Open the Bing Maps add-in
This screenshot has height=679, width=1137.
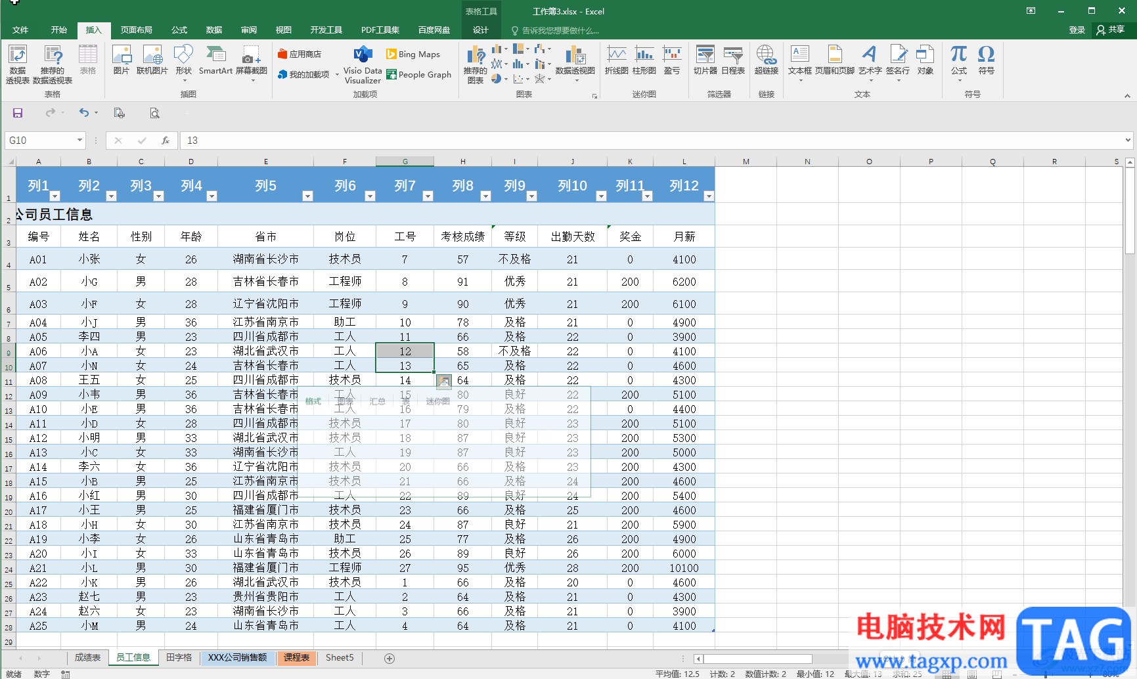point(413,54)
